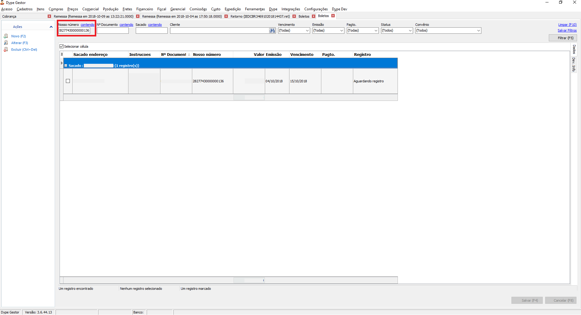Open the grid column chooser icon
Viewport: 581px width, 315px height.
pos(62,54)
